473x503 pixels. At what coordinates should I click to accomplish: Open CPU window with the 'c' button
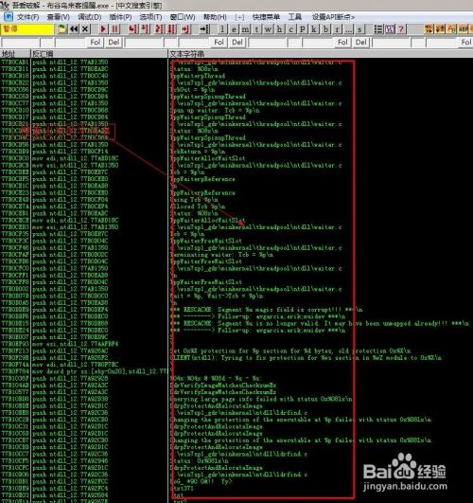click(x=291, y=29)
